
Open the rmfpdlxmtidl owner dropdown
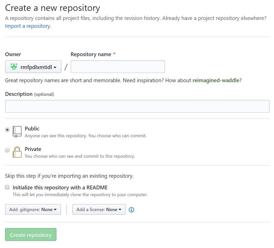tap(33, 66)
